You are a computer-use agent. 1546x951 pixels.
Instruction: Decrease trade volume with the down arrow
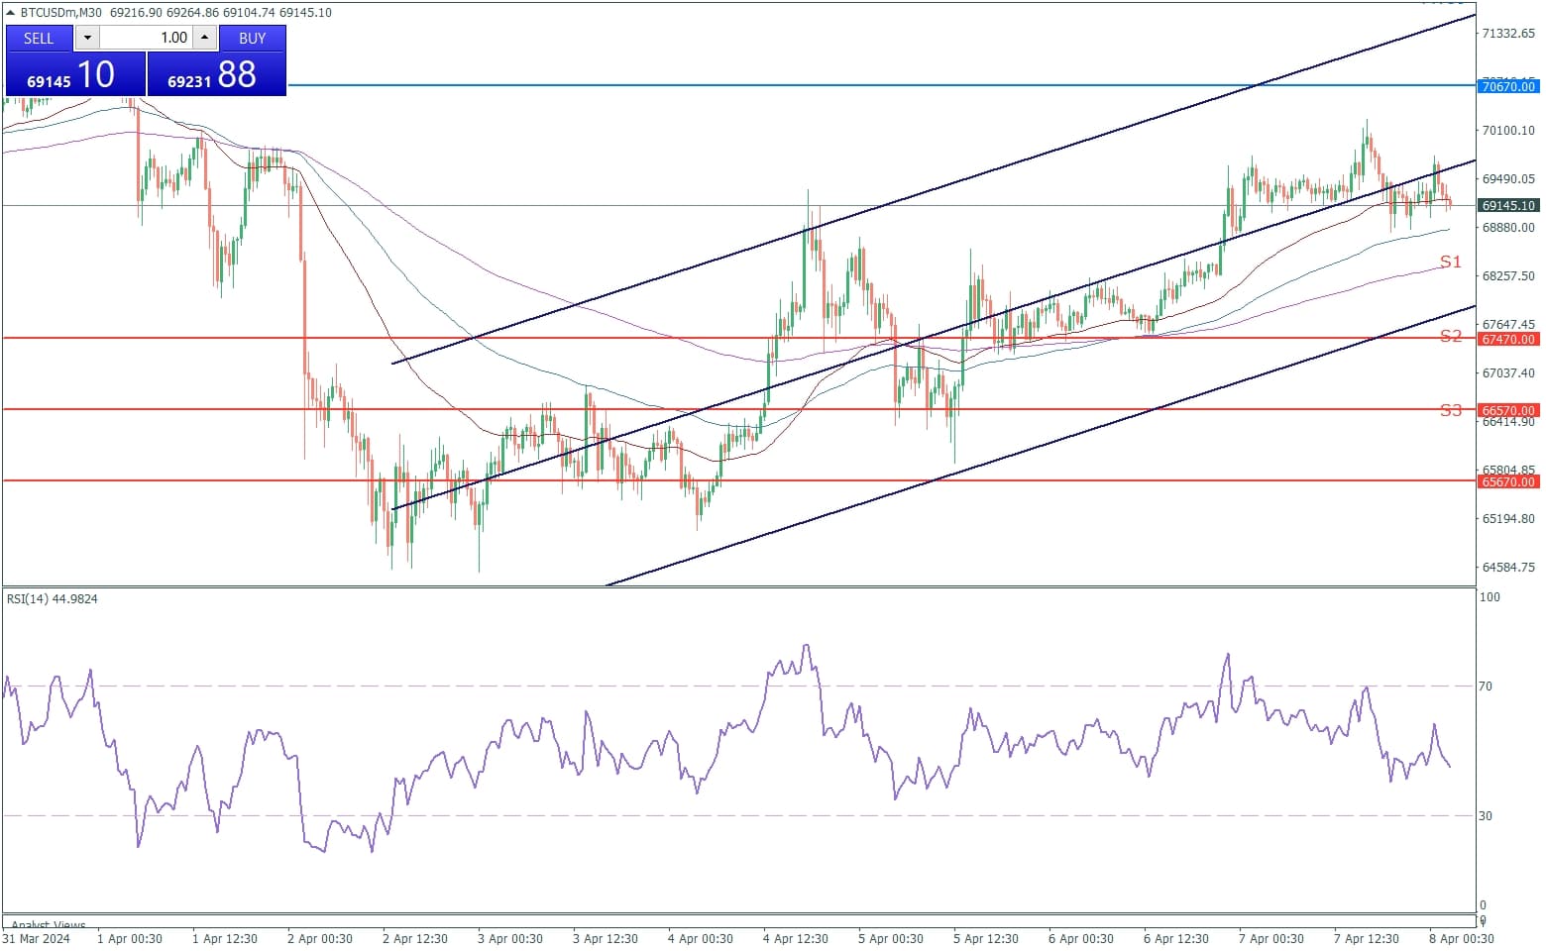pyautogui.click(x=87, y=38)
